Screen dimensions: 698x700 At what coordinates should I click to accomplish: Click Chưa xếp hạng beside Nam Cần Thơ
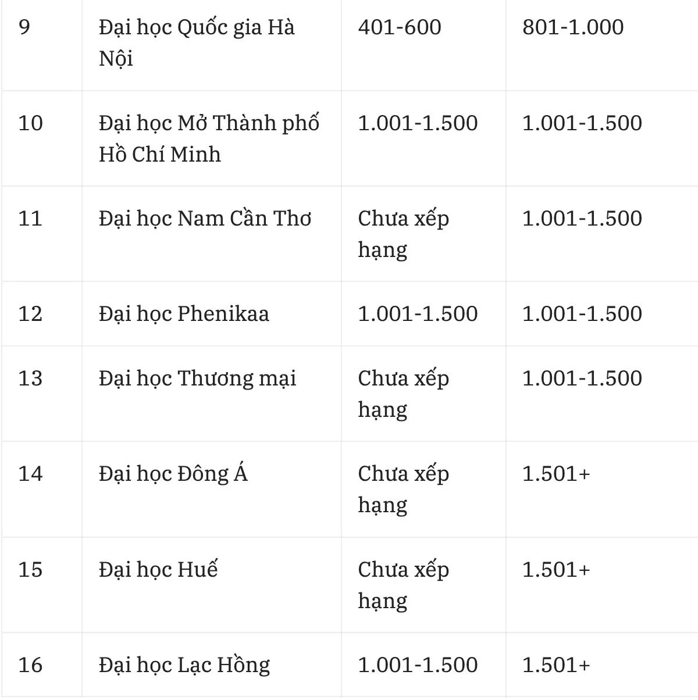tap(403, 234)
